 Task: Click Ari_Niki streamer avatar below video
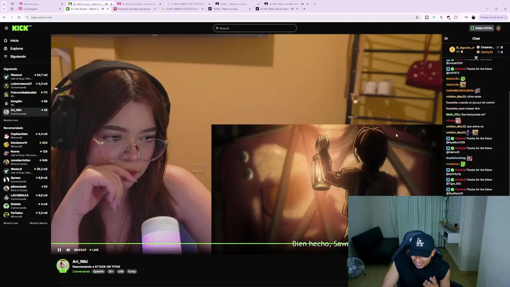pyautogui.click(x=63, y=266)
